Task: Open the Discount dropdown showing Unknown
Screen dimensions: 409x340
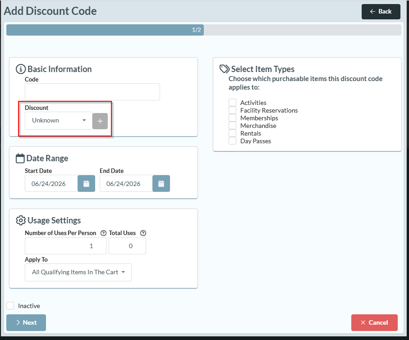Action: 59,121
